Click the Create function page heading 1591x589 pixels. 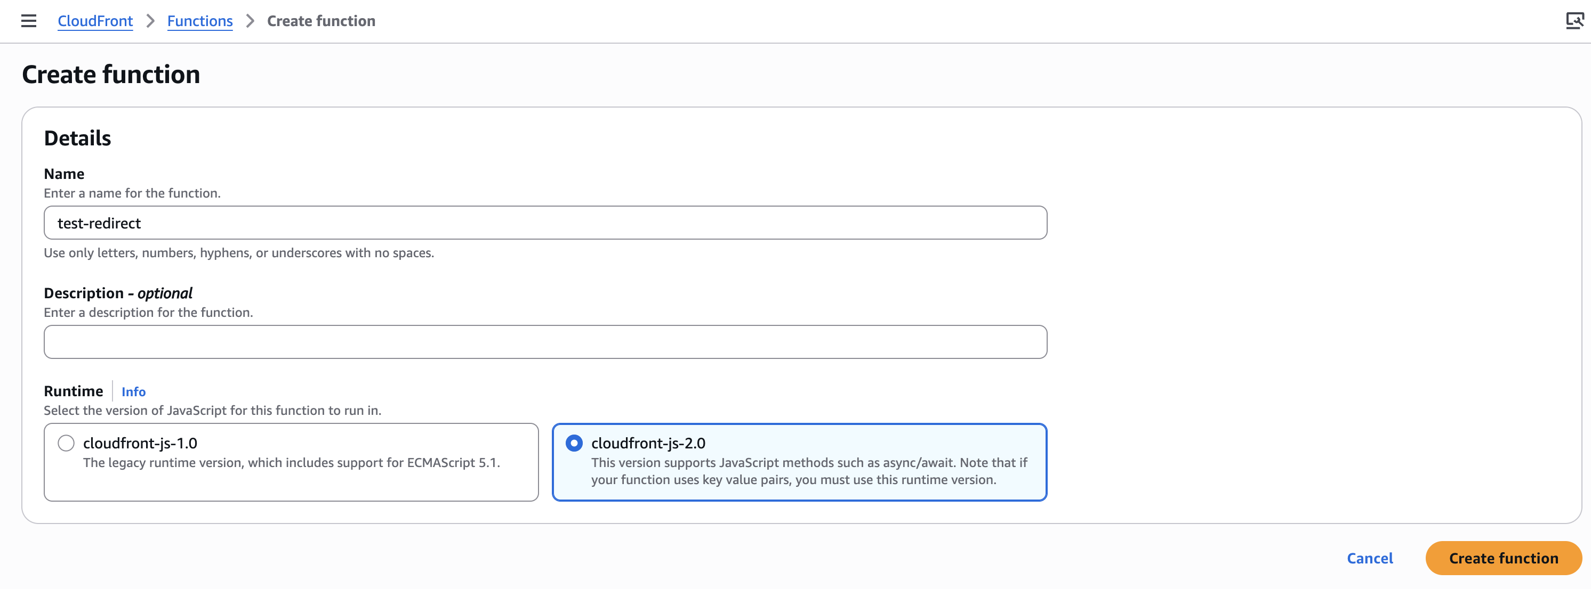(x=111, y=75)
